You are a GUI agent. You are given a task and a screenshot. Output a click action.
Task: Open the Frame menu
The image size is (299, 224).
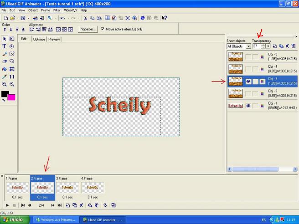(46, 10)
